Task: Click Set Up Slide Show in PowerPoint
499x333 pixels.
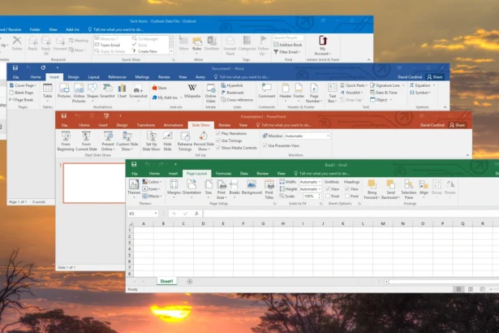Action: click(x=151, y=141)
